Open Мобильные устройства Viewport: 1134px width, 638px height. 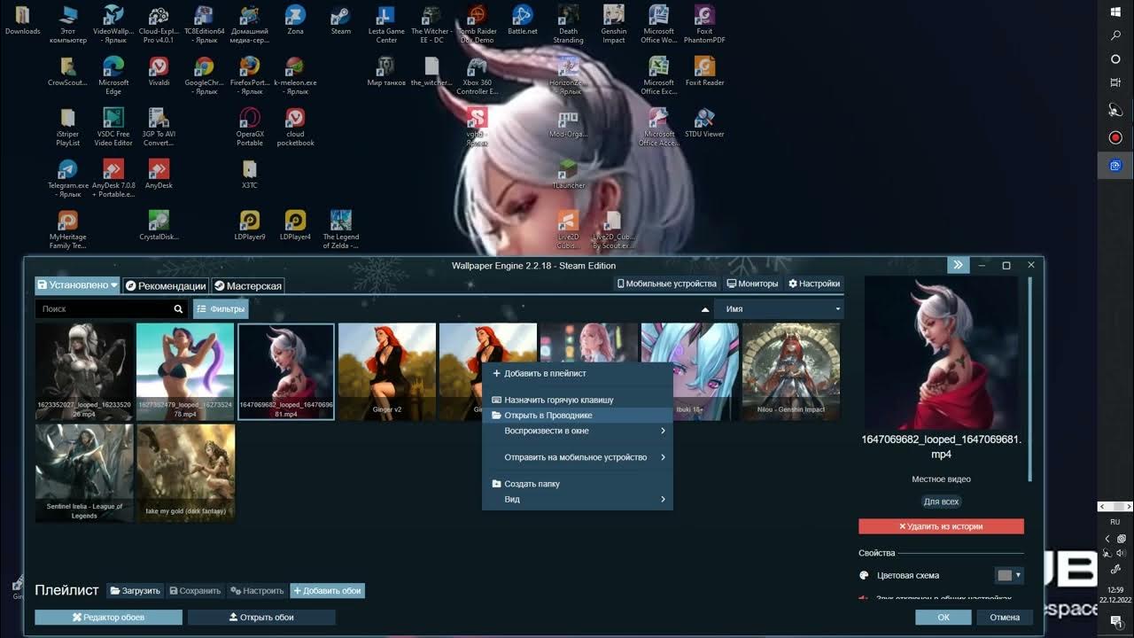pos(666,284)
